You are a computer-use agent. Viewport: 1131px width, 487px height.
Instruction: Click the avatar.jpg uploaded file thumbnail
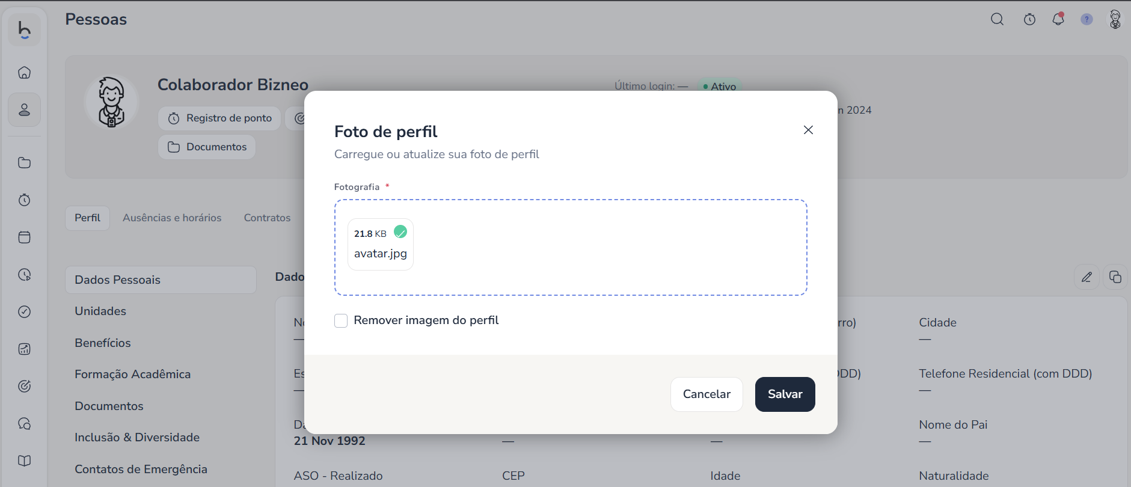(381, 245)
